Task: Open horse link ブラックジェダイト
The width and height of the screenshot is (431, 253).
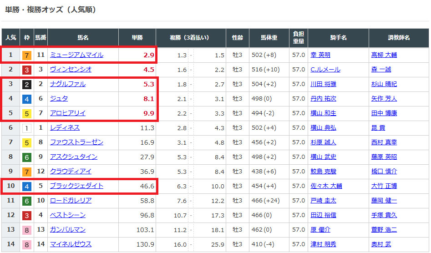Action: click(76, 186)
